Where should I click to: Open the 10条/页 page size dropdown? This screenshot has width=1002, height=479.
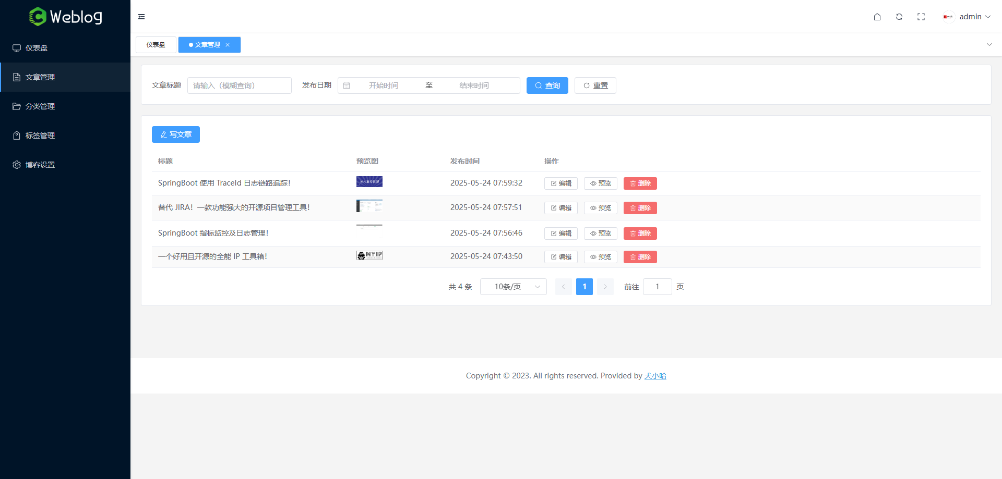(513, 287)
